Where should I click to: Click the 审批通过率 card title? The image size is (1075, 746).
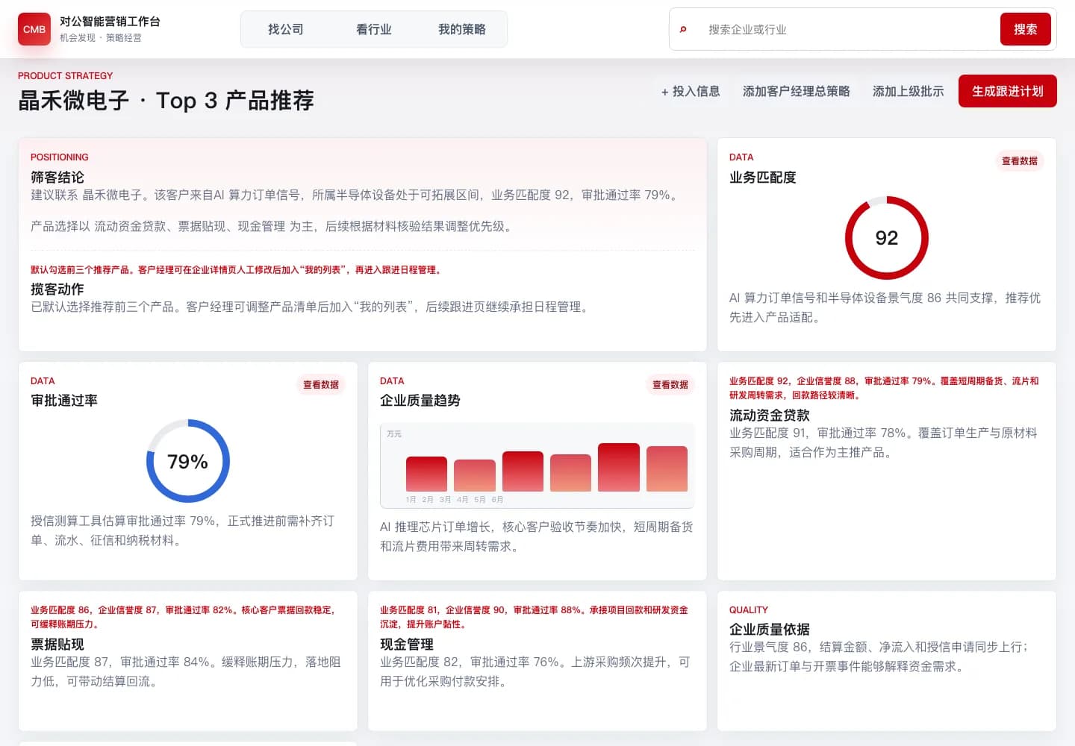tap(64, 400)
